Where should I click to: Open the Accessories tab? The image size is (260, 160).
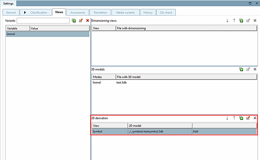pyautogui.click(x=78, y=12)
